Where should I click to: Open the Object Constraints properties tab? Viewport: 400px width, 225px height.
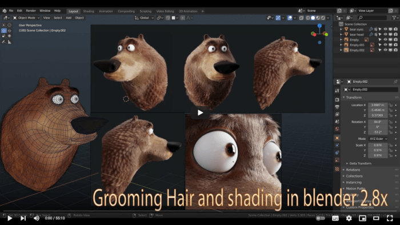tap(337, 152)
